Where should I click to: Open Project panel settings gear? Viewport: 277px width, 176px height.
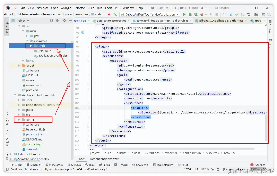click(x=65, y=21)
